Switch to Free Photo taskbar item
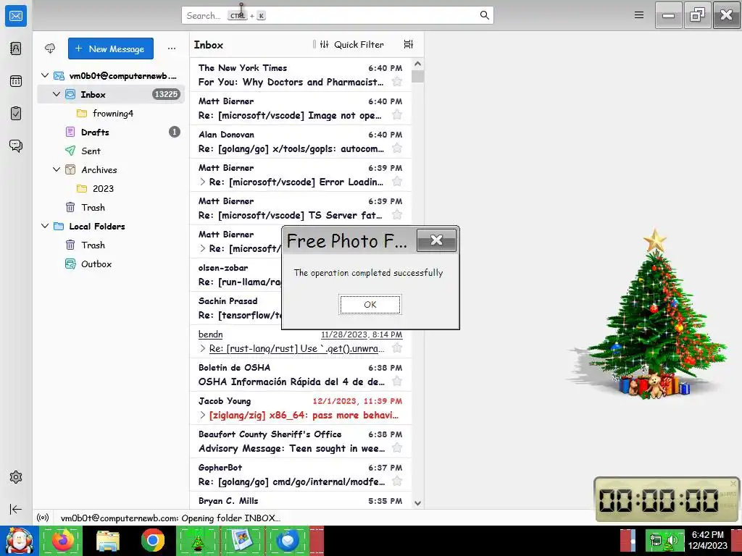Image resolution: width=742 pixels, height=556 pixels. pyautogui.click(x=243, y=540)
